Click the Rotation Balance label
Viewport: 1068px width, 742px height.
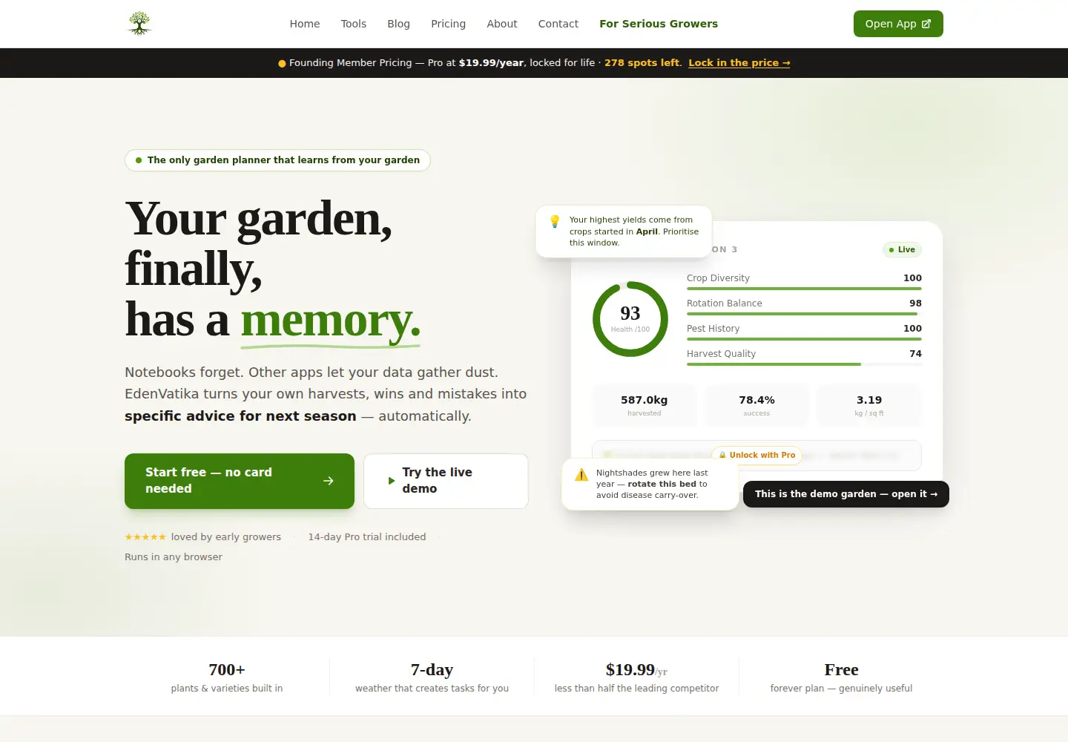pos(725,303)
